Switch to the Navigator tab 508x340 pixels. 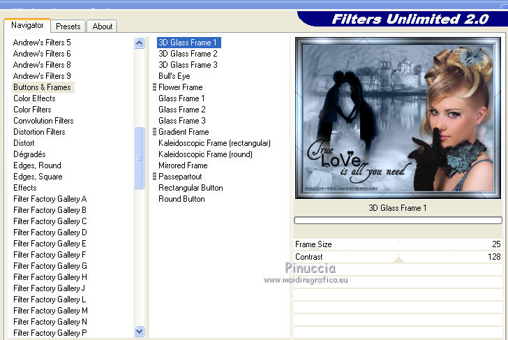pyautogui.click(x=27, y=25)
